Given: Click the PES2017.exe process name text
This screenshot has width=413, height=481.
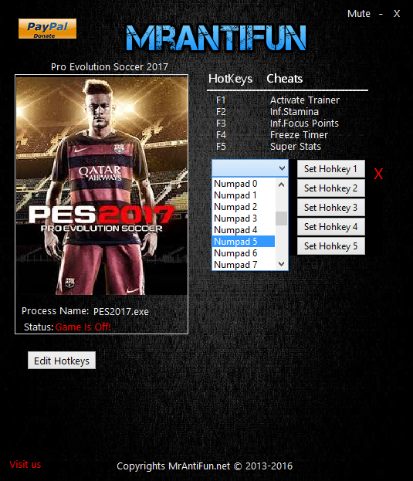Looking at the screenshot, I should pyautogui.click(x=121, y=312).
